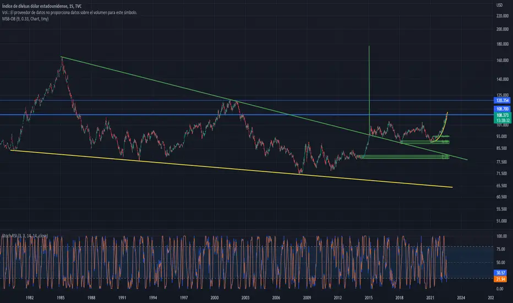Click the 2000 label on time axis
This screenshot has height=303, width=513.
click(x=215, y=297)
